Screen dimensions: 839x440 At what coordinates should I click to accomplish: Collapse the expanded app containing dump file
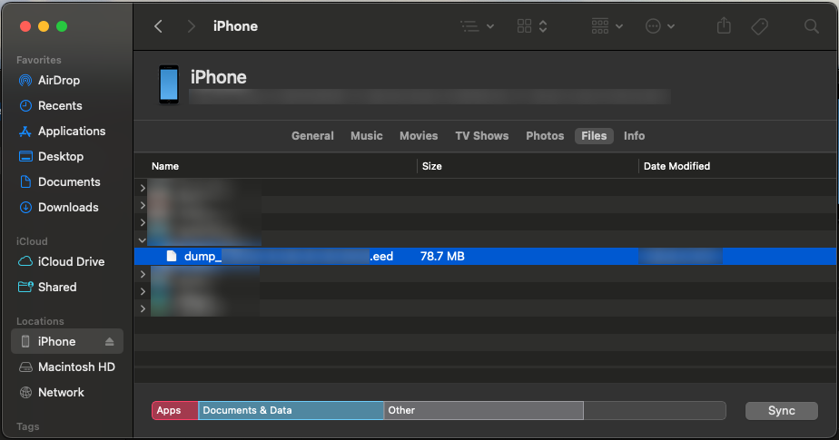click(x=143, y=240)
